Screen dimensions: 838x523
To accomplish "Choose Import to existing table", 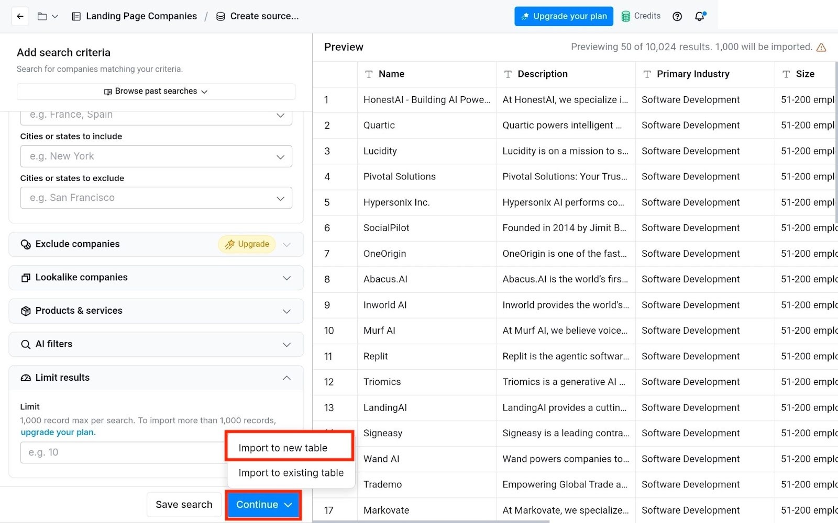I will pyautogui.click(x=291, y=473).
